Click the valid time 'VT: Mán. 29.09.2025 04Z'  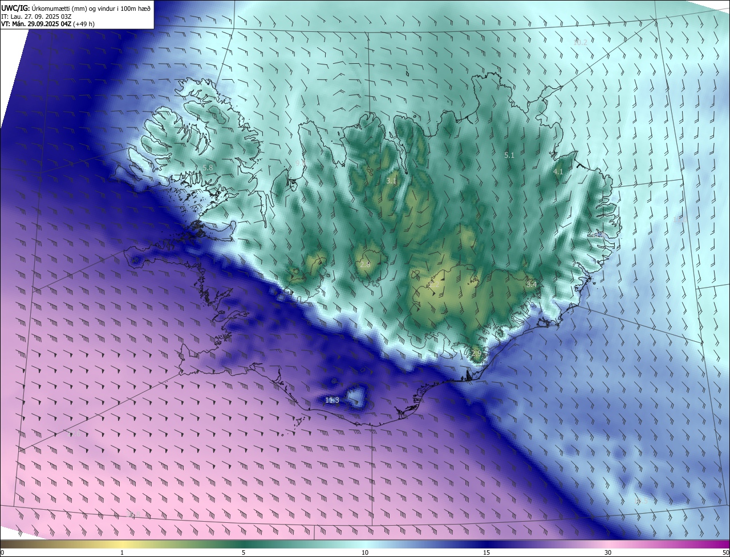pyautogui.click(x=36, y=24)
